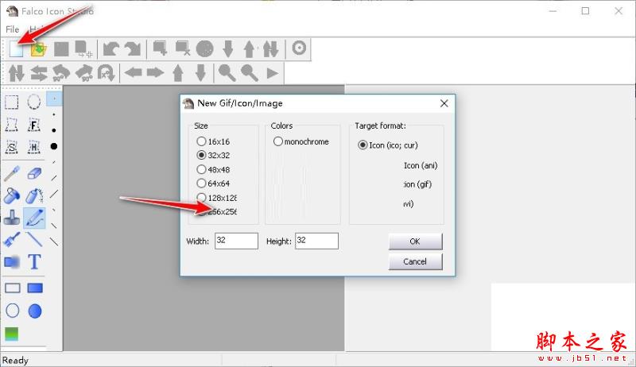Image resolution: width=636 pixels, height=367 pixels.
Task: Select the Spray can tool
Action: [x=34, y=195]
